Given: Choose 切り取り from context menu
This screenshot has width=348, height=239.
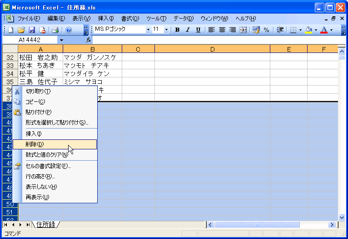Looking at the screenshot, I should coord(55,91).
